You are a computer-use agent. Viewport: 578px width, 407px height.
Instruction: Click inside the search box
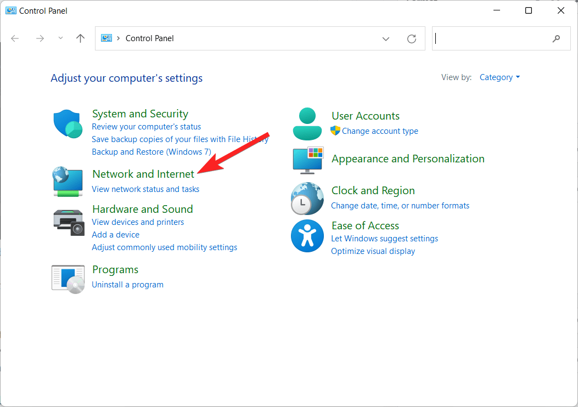click(x=494, y=38)
